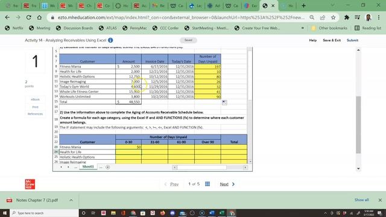Screen dimensions: 386x217
Task: Select the Holistic Health Options 0-30 cell
Action: point(128,157)
